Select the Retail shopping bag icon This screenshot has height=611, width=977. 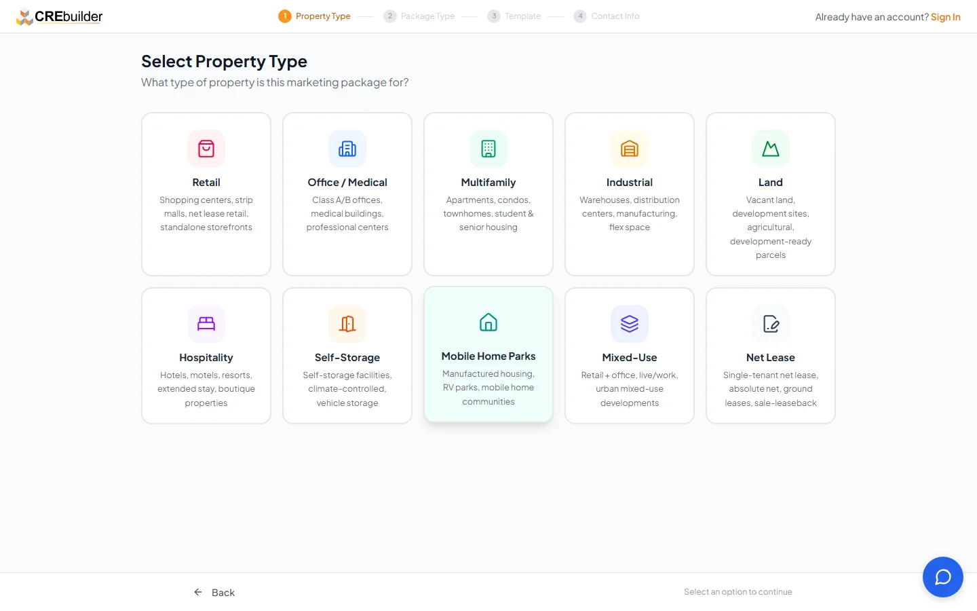206,149
